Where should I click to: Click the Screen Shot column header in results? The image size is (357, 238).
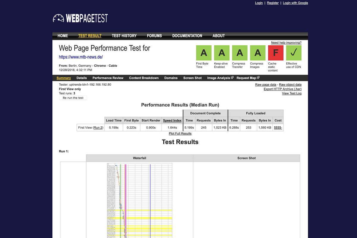click(x=247, y=158)
